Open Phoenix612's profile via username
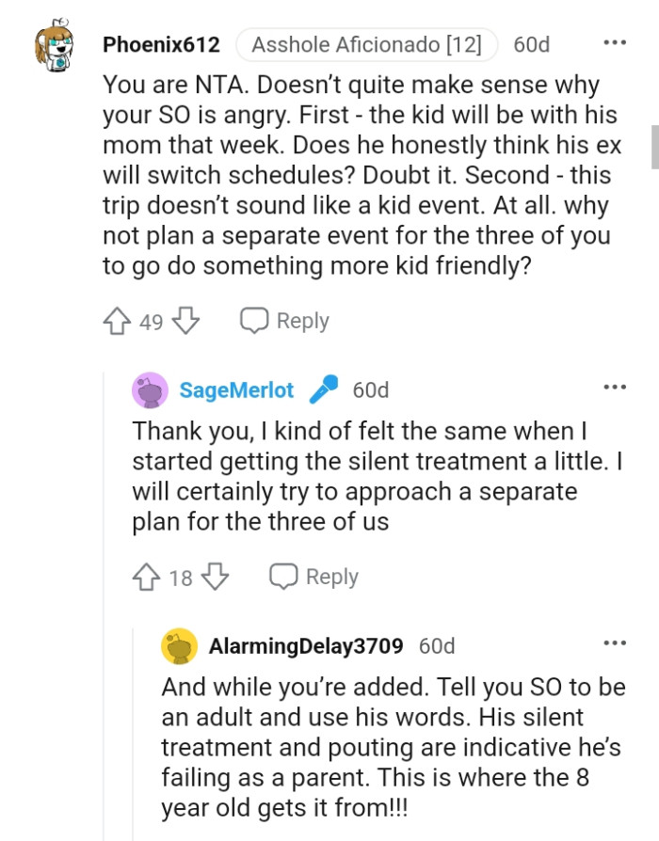The height and width of the screenshot is (841, 659). click(160, 43)
